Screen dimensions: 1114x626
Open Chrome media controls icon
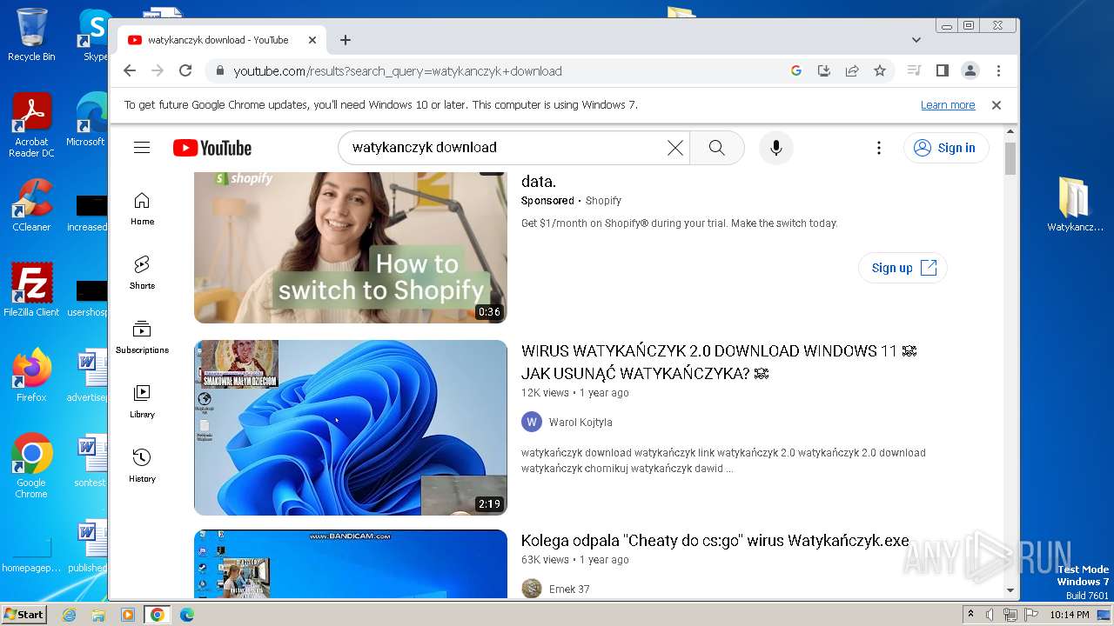(x=914, y=71)
